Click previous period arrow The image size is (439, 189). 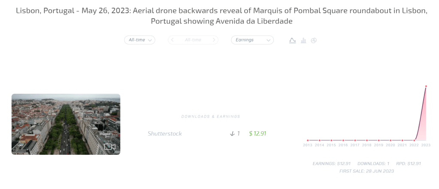(x=173, y=40)
